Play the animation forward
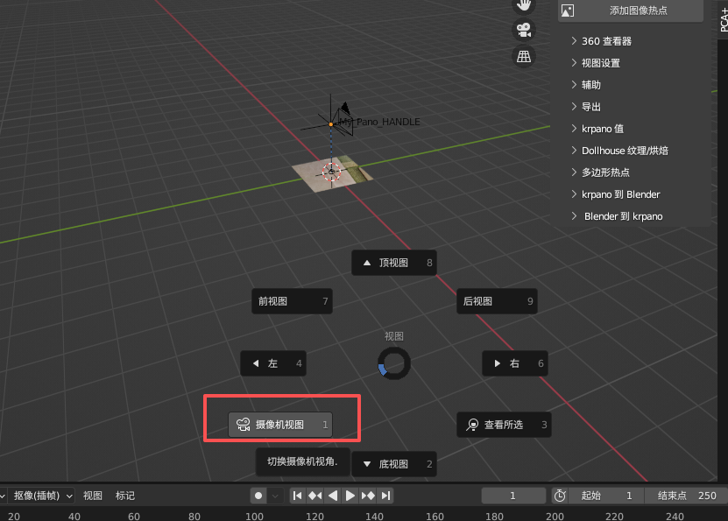 point(350,496)
